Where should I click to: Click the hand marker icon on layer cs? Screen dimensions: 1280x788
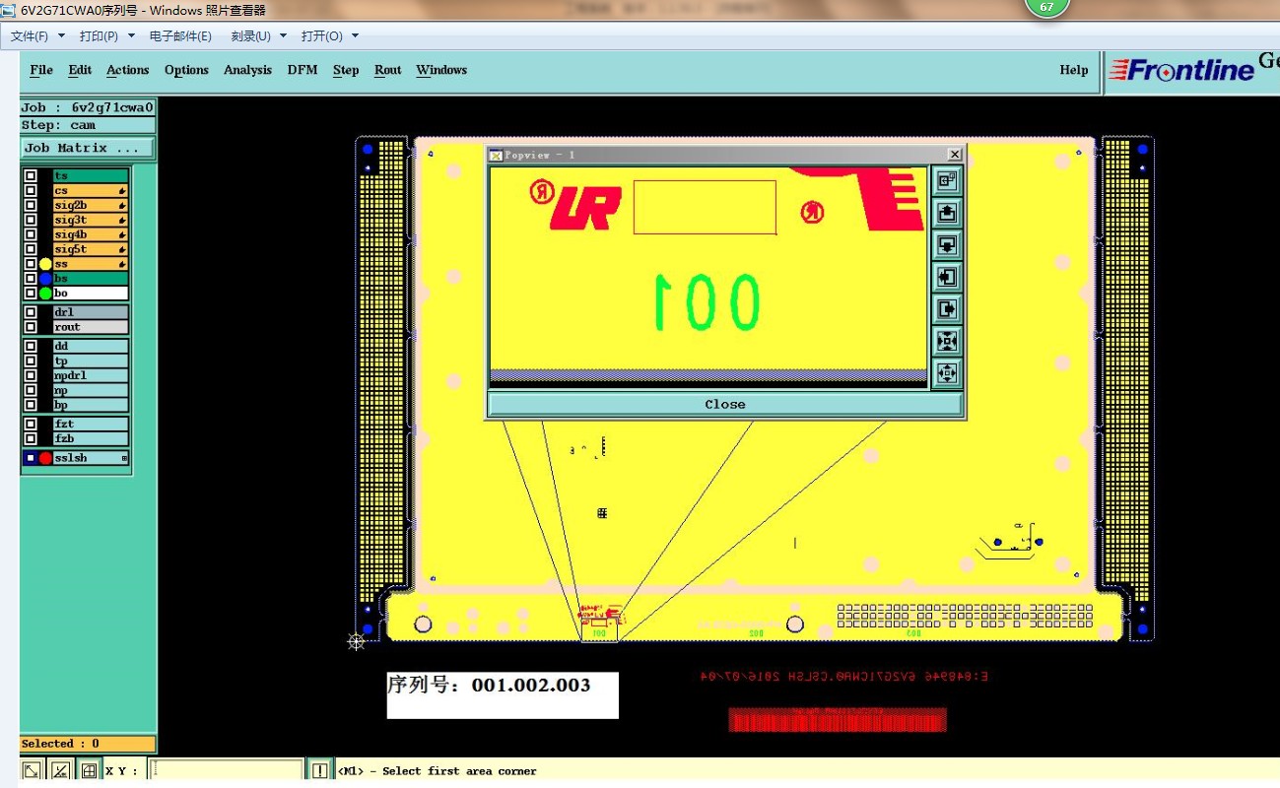pyautogui.click(x=123, y=191)
